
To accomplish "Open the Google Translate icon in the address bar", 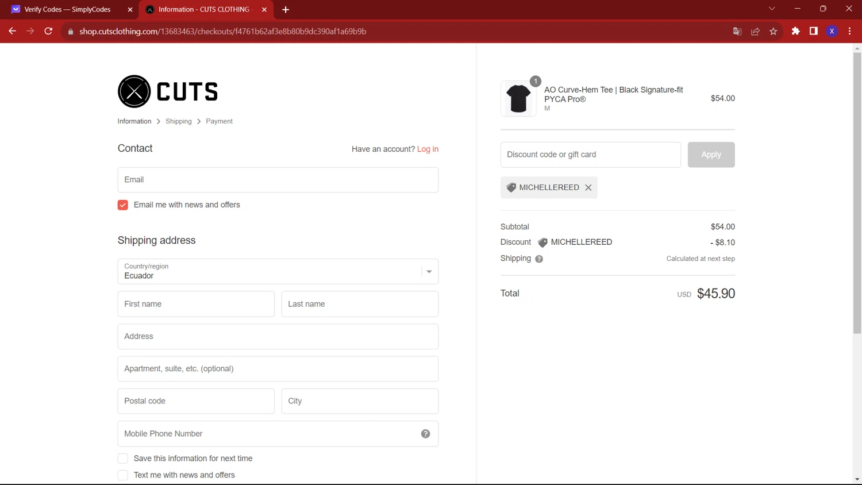I will click(737, 32).
